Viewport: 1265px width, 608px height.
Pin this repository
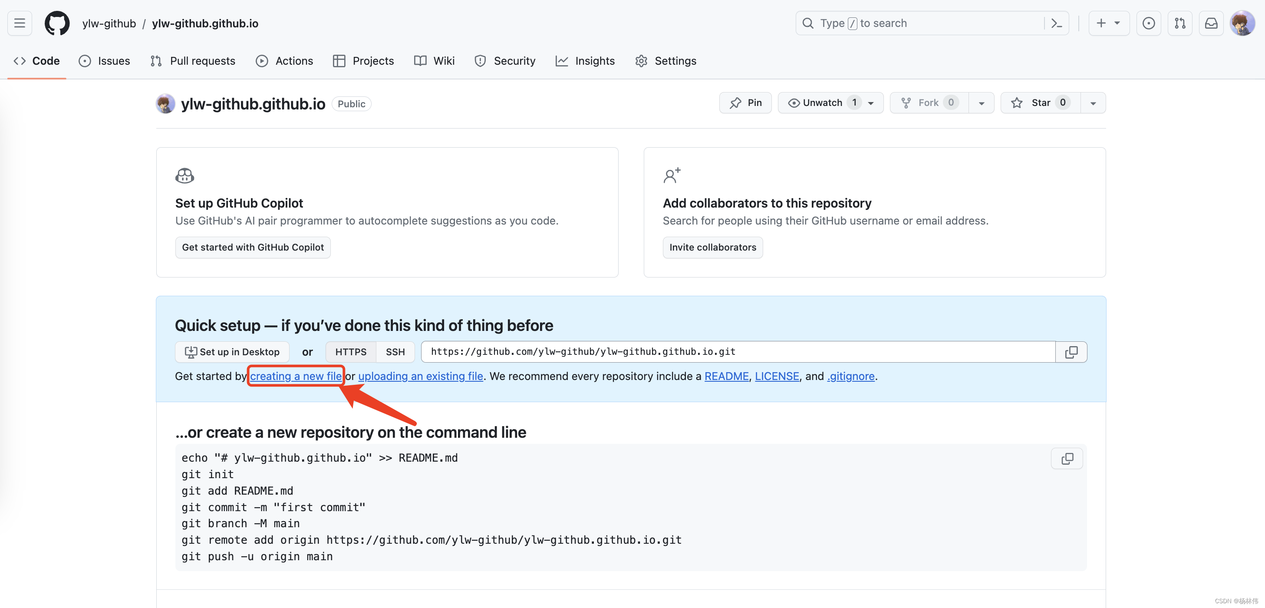point(745,102)
